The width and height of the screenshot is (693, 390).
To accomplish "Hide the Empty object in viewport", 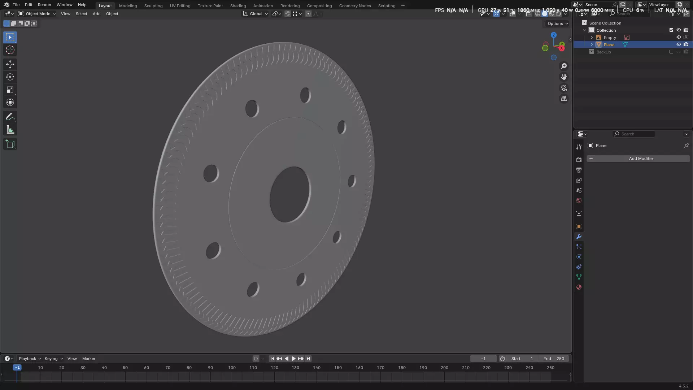I will coord(679,37).
